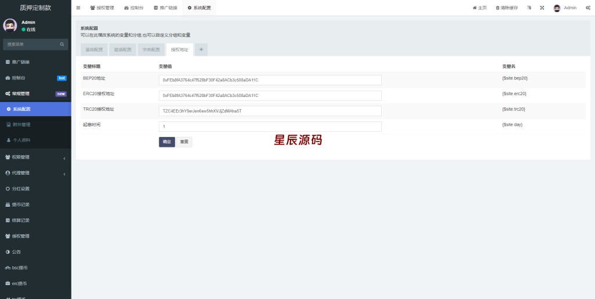Click the 质押定制款 site title

35,8
